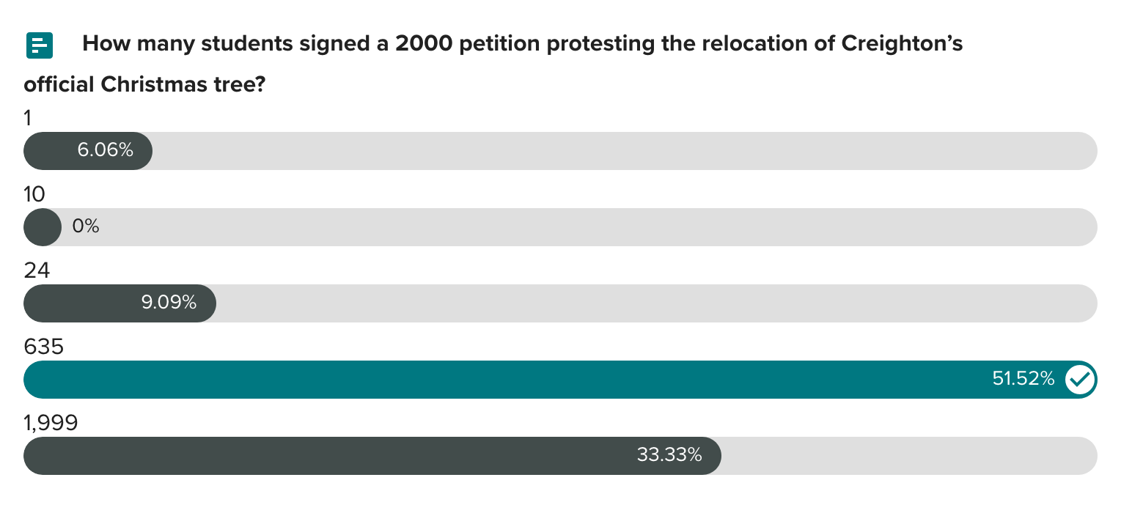1121x513 pixels.
Task: Select the answer label "24"
Action: pyautogui.click(x=37, y=270)
